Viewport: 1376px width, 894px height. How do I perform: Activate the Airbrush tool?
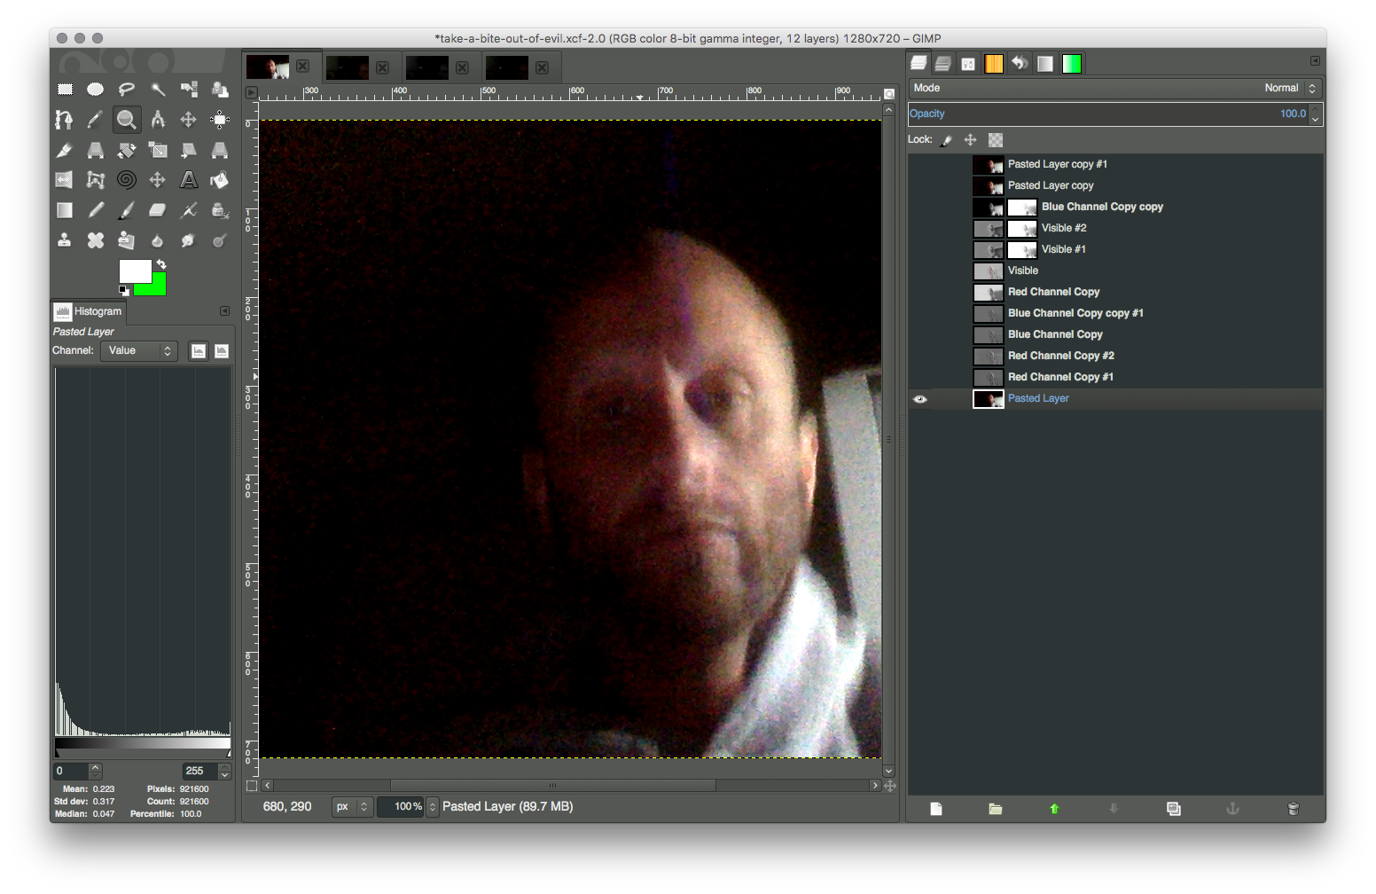(189, 210)
